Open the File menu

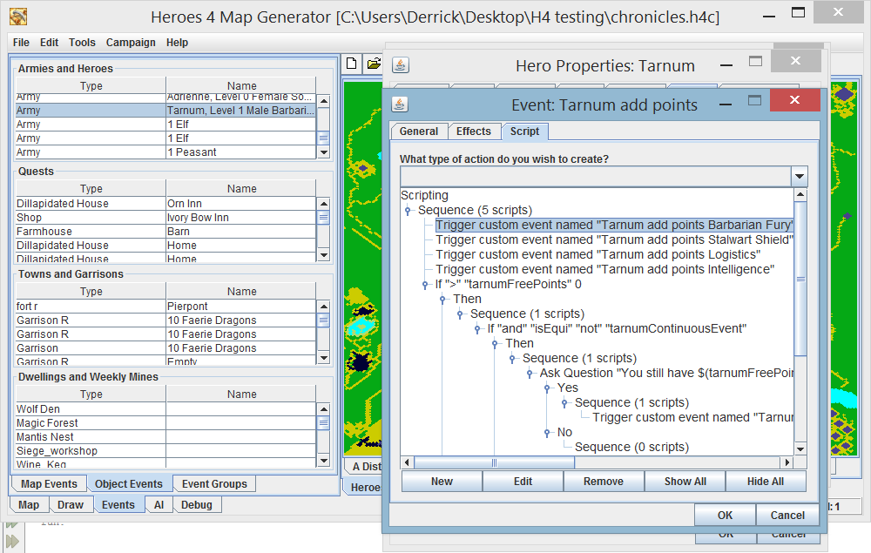pyautogui.click(x=21, y=42)
